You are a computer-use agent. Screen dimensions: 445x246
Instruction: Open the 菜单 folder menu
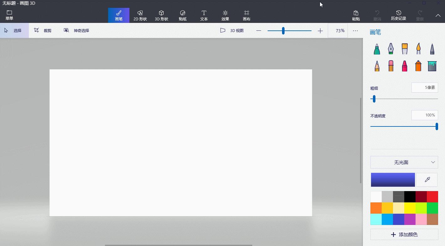(9, 15)
